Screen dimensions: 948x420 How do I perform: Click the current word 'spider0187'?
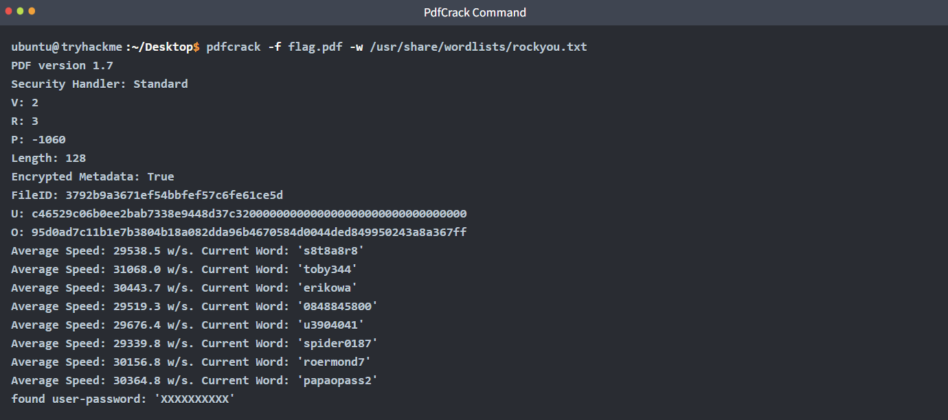coord(337,343)
